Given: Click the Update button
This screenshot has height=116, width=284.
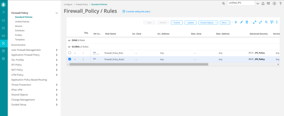Looking at the screenshot, I should tap(190, 22).
